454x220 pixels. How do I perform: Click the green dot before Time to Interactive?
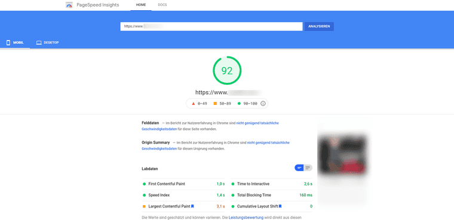click(x=233, y=184)
